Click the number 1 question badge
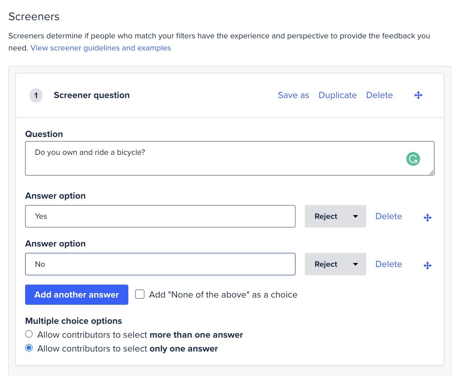 click(36, 95)
